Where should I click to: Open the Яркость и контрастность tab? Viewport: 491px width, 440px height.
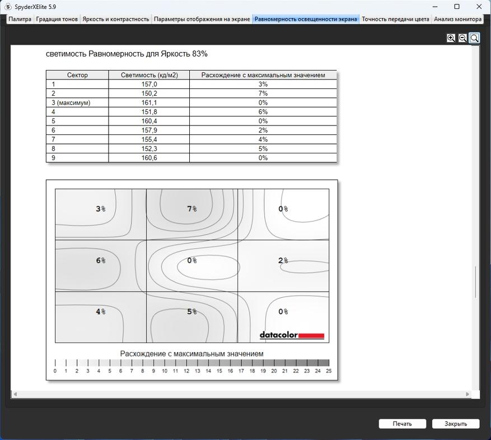[115, 19]
